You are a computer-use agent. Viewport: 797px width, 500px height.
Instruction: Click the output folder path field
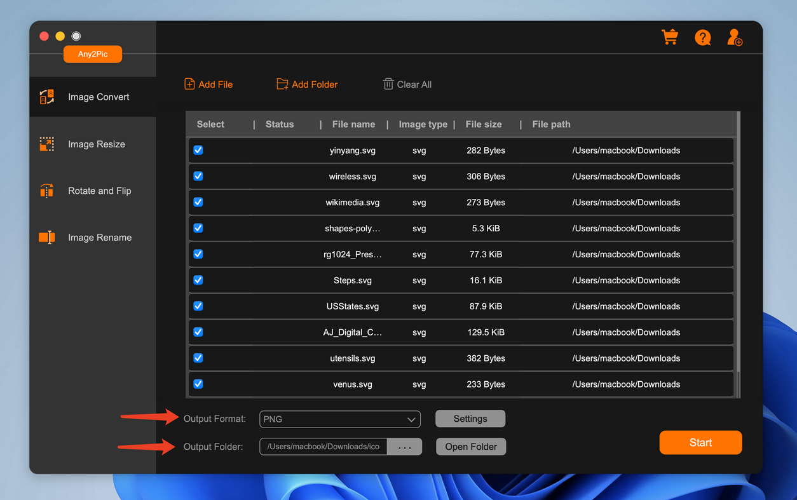click(x=323, y=446)
